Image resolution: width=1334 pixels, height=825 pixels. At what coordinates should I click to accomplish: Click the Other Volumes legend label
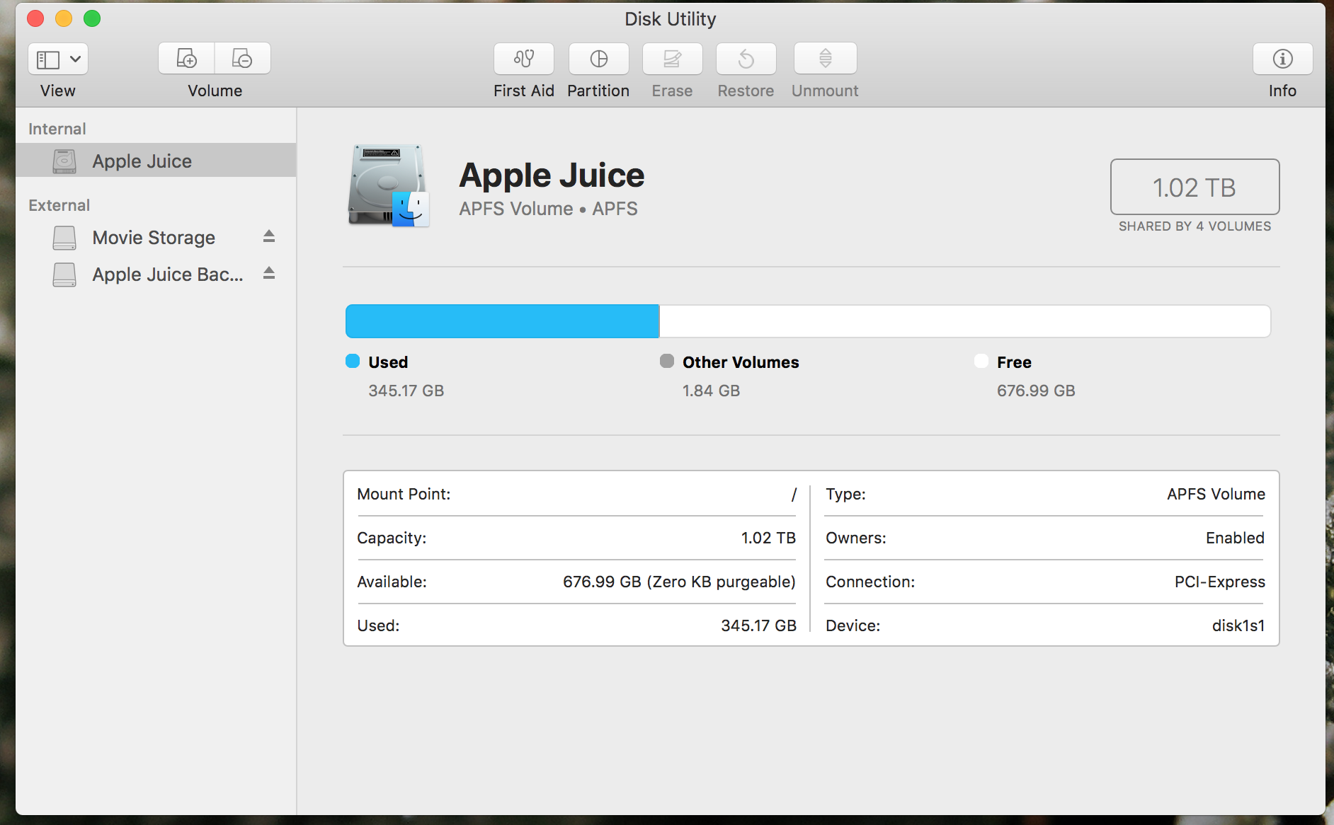(x=741, y=362)
